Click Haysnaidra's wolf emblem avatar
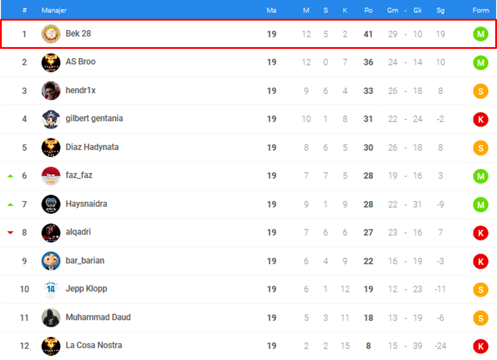This screenshot has width=497, height=360. (x=51, y=204)
